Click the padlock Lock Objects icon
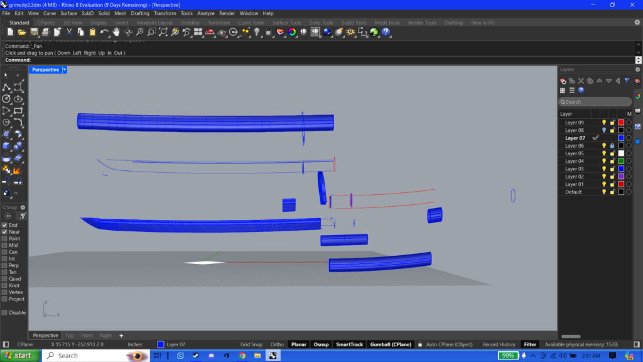 click(x=269, y=32)
